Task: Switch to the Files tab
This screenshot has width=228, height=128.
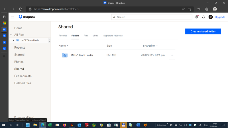Action: 86,36
